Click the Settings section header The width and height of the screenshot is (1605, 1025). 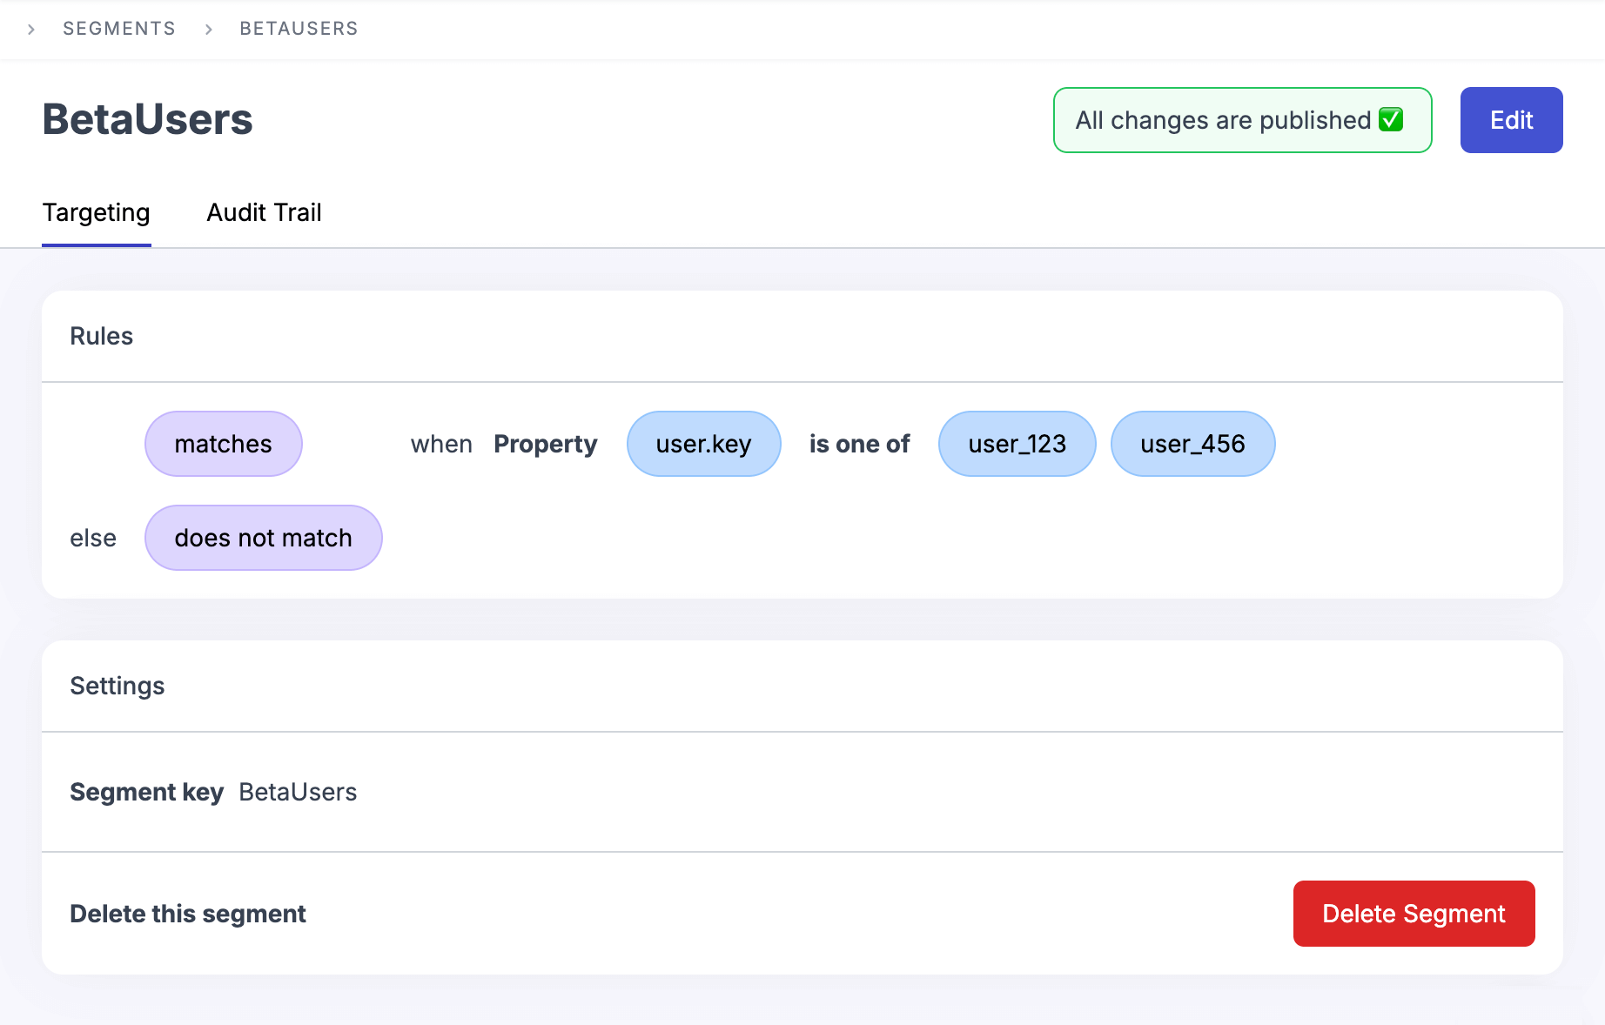118,686
